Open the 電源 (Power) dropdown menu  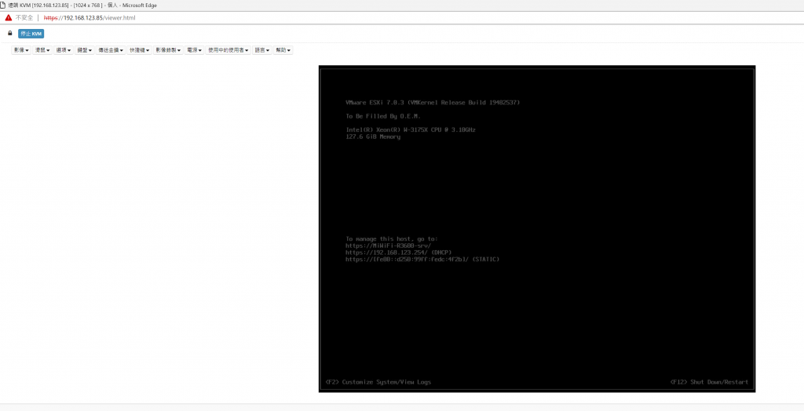coord(195,50)
